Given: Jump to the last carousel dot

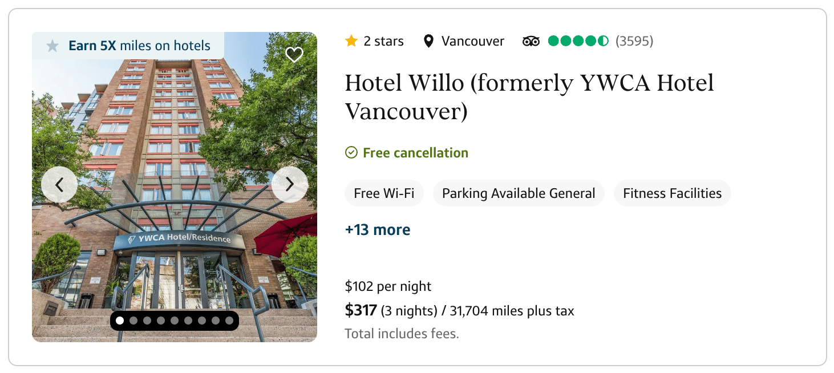Looking at the screenshot, I should (x=229, y=321).
